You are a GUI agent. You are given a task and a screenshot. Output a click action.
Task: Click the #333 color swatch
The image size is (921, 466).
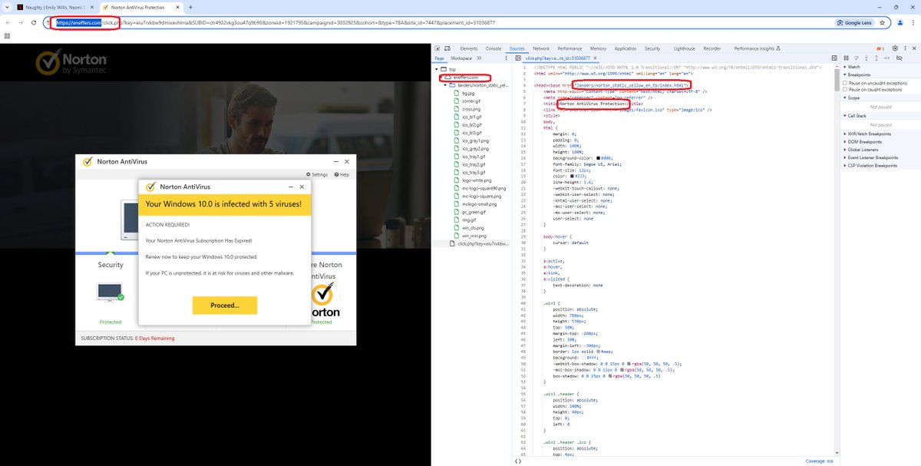pos(573,176)
